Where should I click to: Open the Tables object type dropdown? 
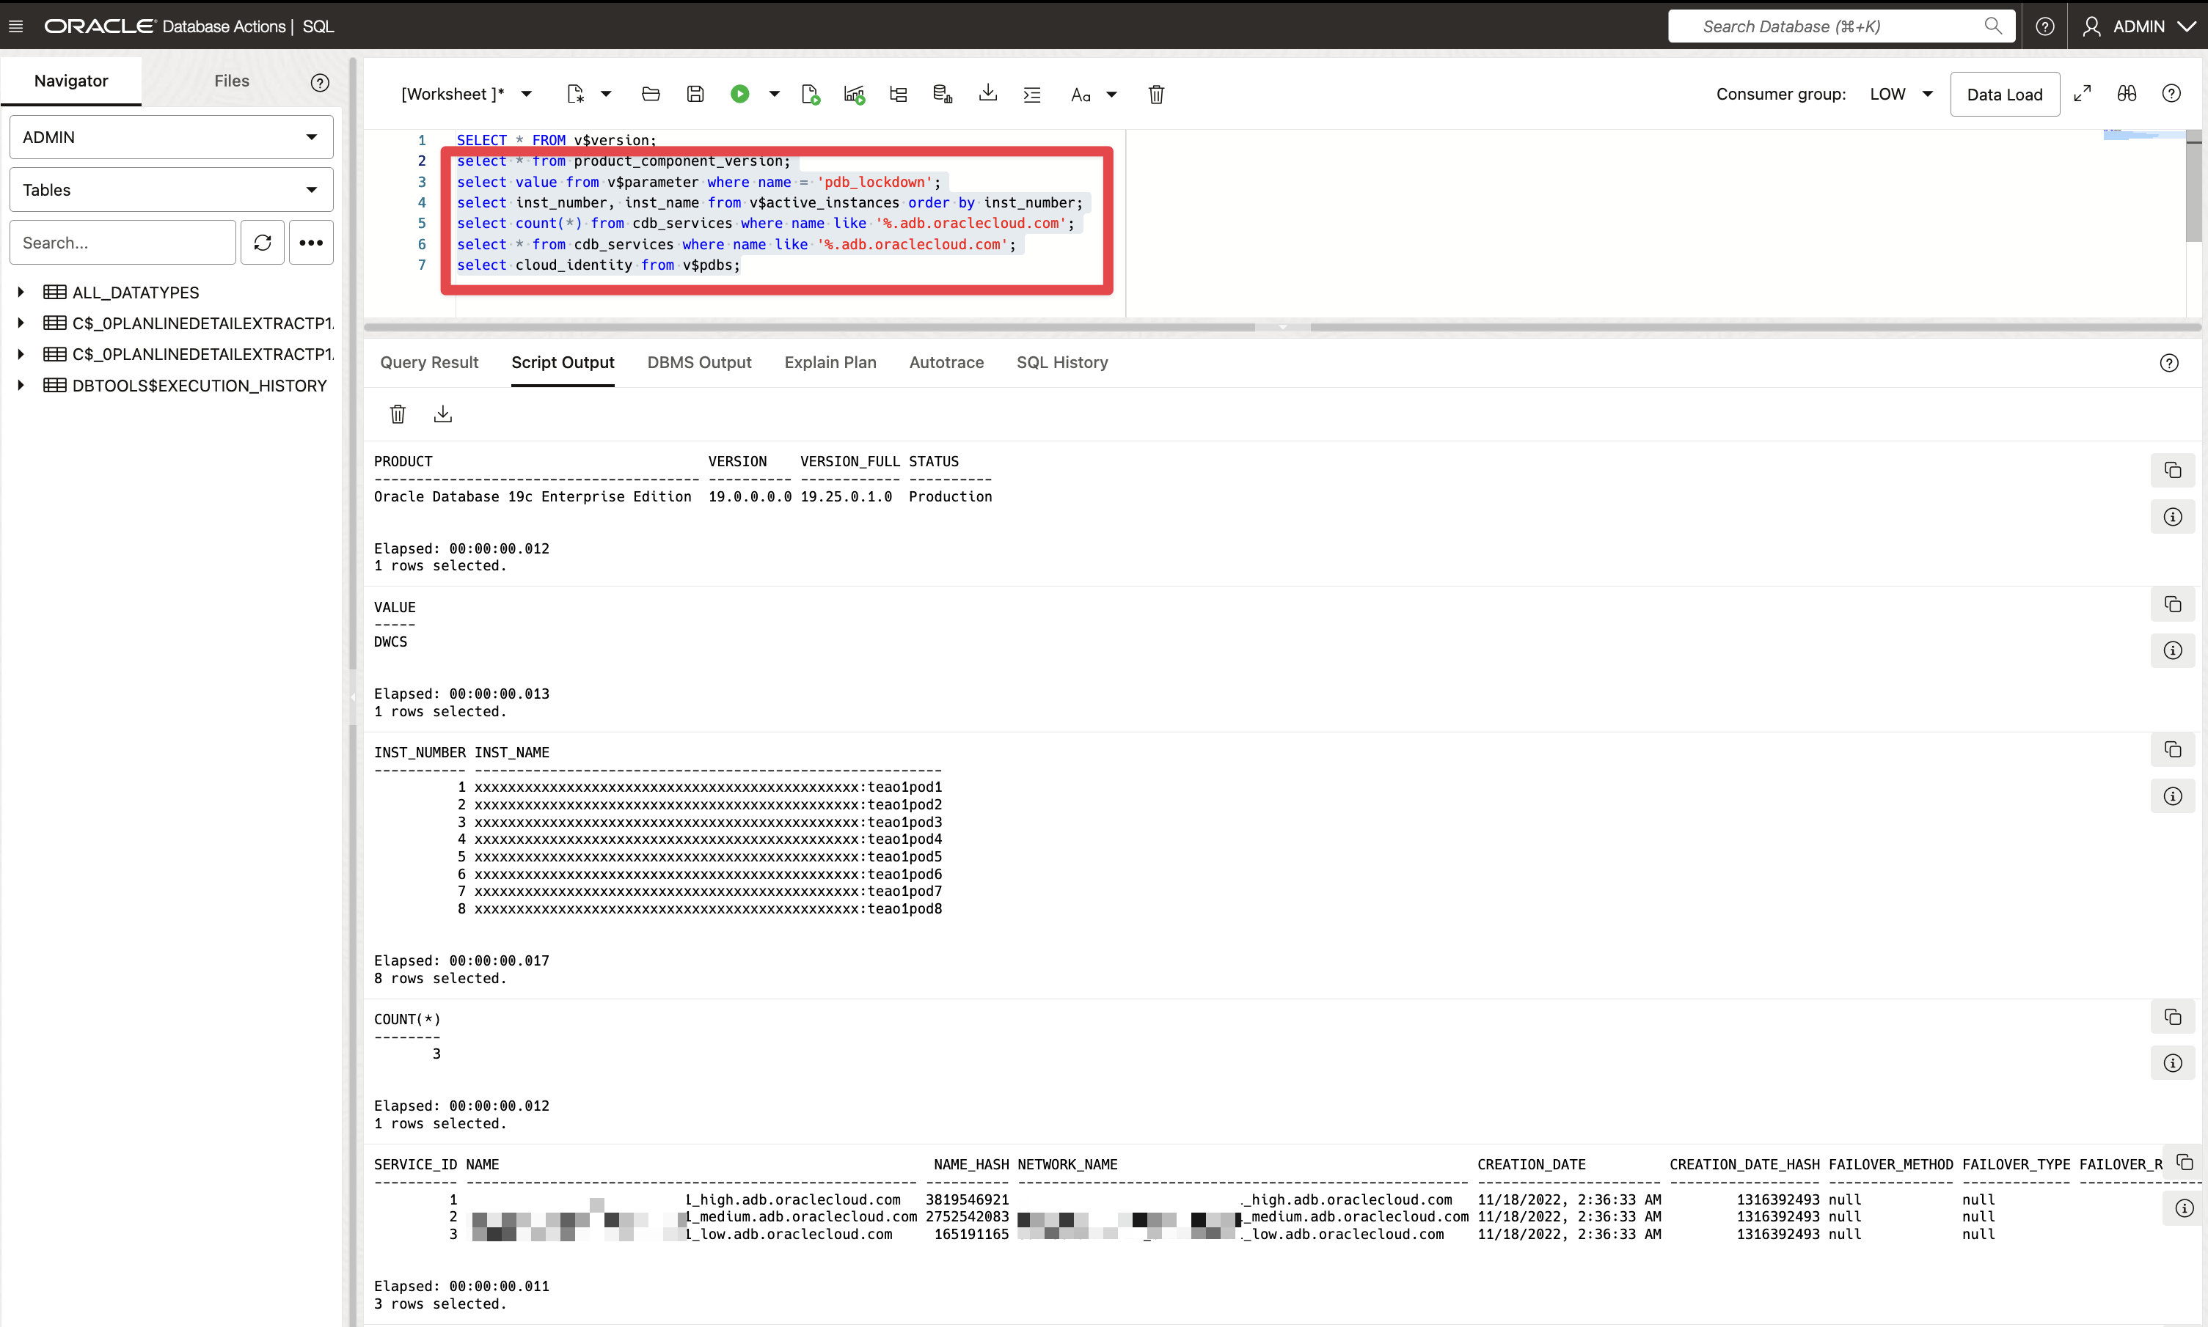(171, 190)
